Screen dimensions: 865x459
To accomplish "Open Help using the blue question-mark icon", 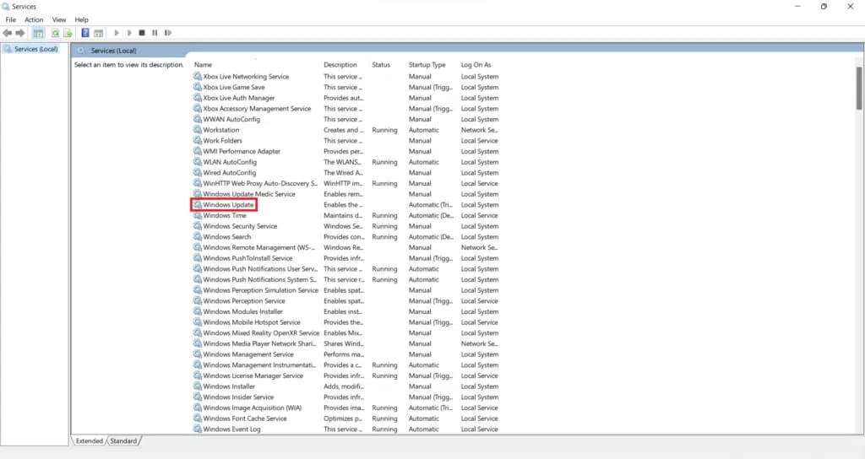I will point(85,33).
